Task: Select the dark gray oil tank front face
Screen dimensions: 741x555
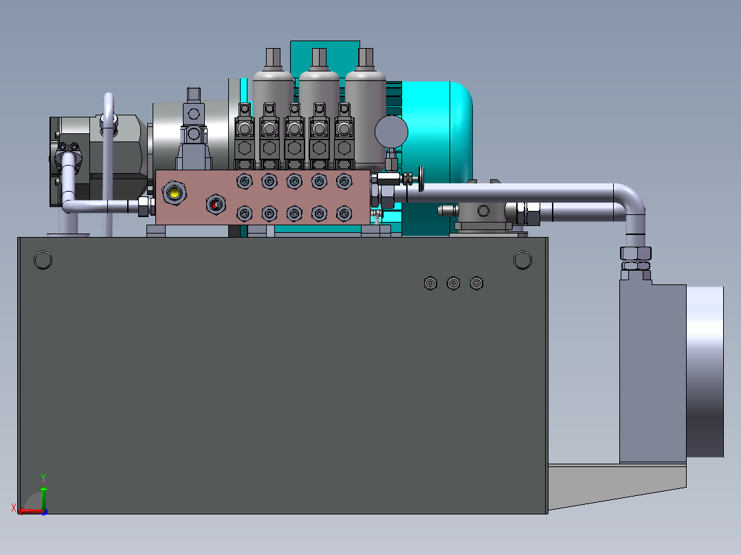Action: [x=283, y=376]
